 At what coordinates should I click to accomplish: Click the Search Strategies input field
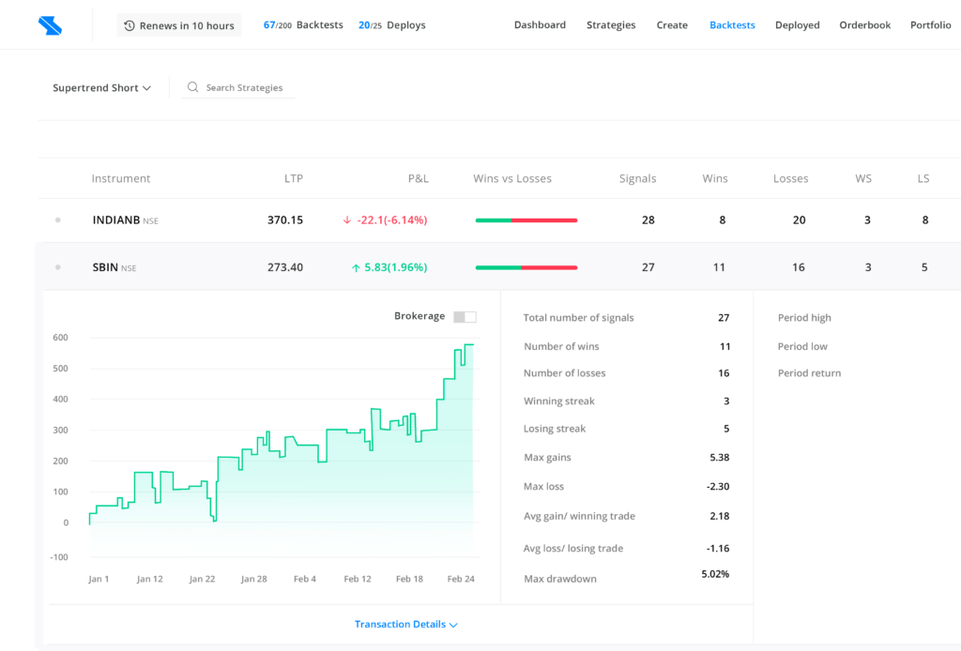tap(244, 88)
